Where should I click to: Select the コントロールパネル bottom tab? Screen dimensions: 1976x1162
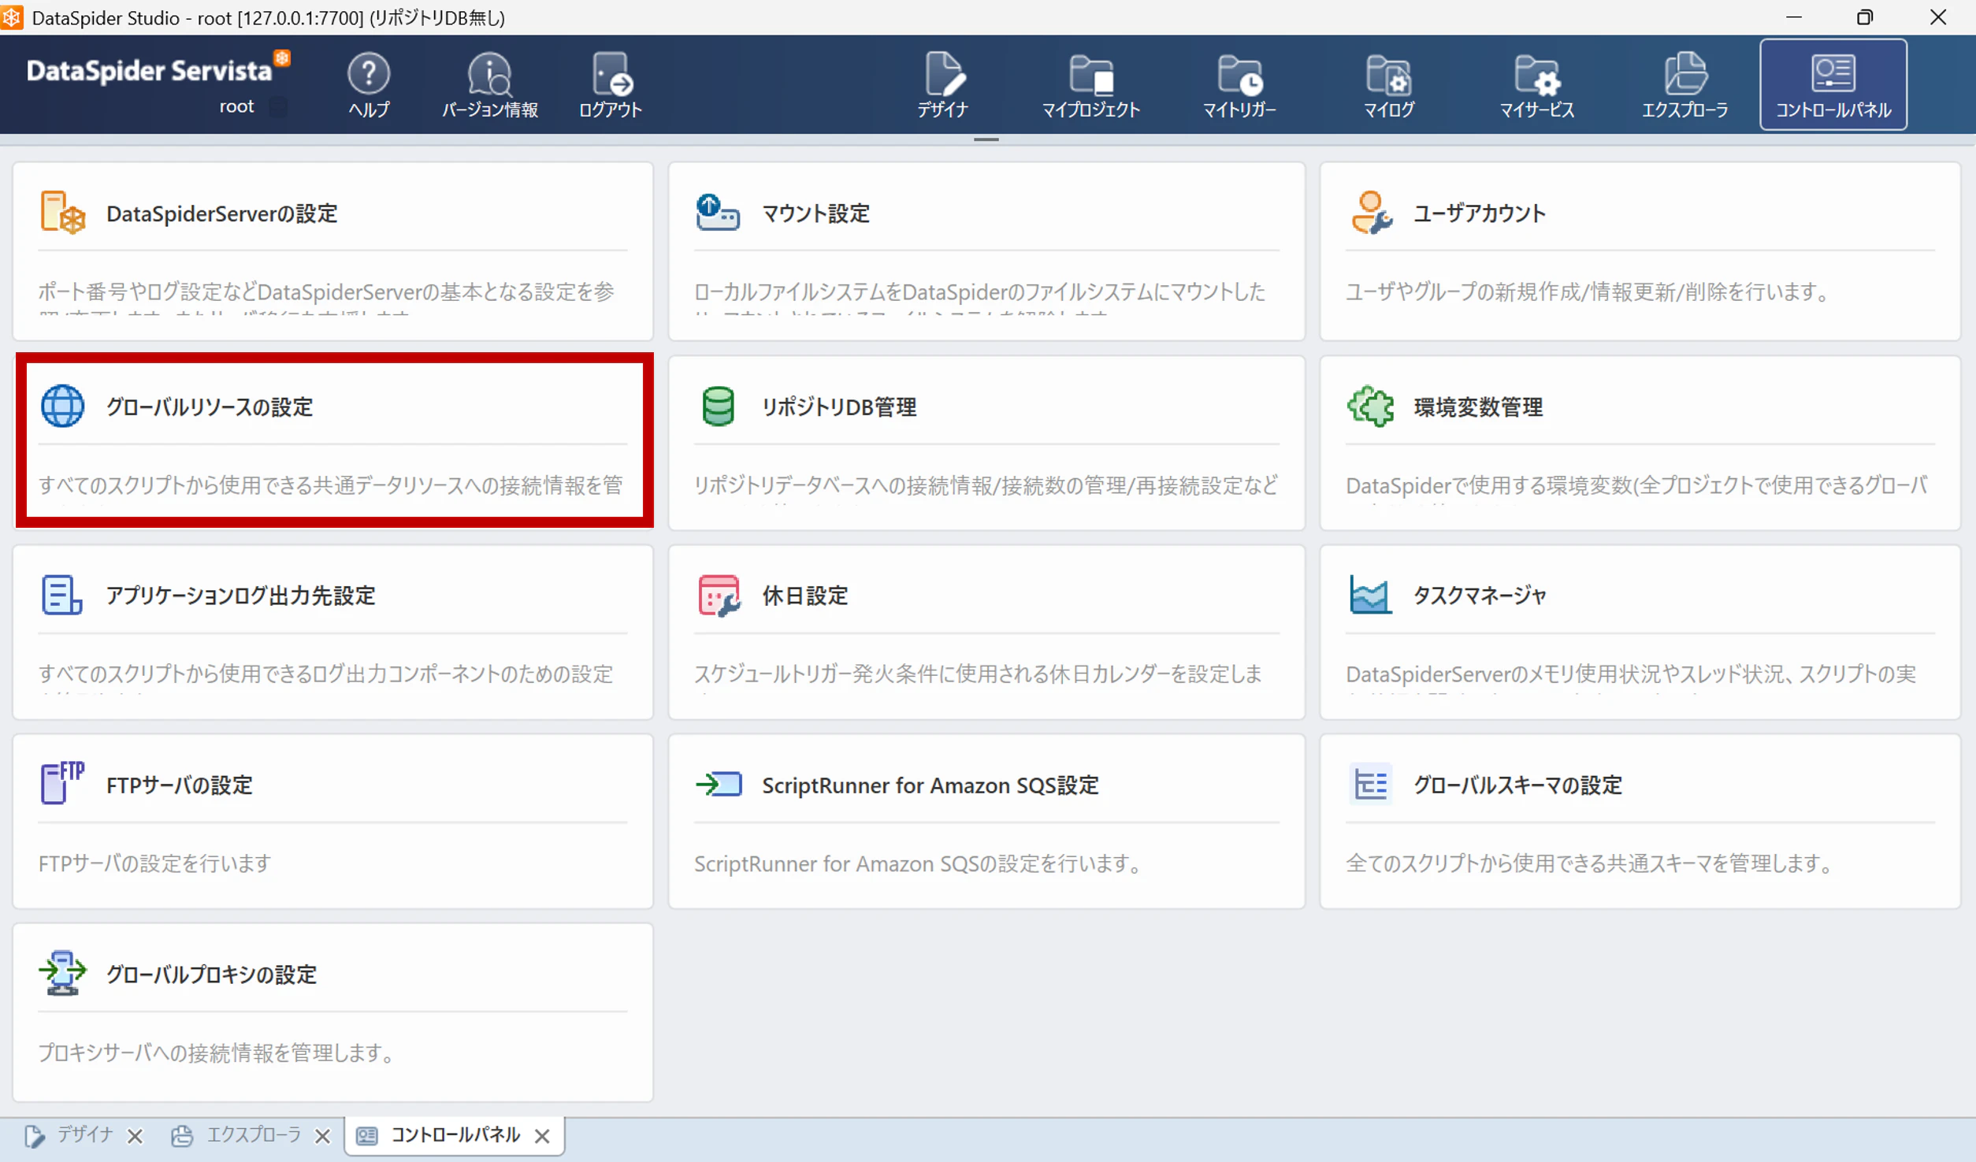pyautogui.click(x=455, y=1135)
